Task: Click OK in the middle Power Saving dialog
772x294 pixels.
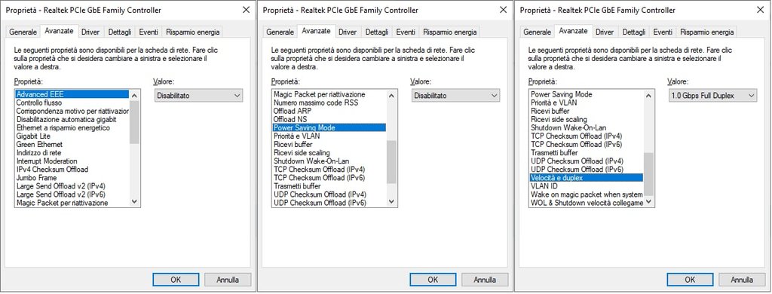Action: pos(432,279)
